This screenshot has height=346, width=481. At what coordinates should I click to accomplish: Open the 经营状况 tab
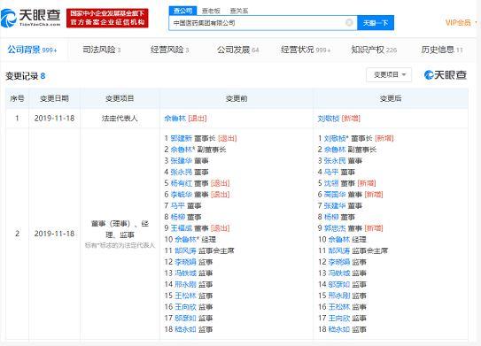[x=306, y=50]
